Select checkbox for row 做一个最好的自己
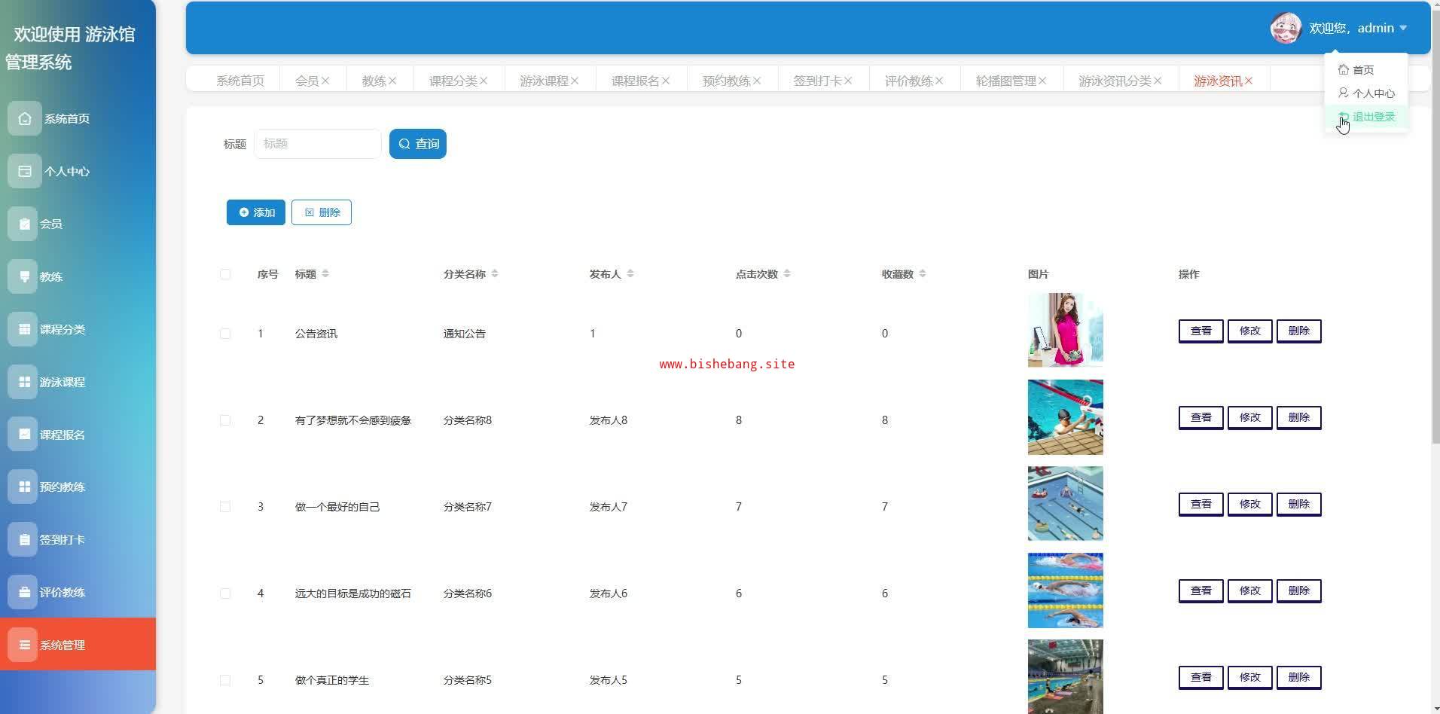The width and height of the screenshot is (1440, 714). pos(225,507)
